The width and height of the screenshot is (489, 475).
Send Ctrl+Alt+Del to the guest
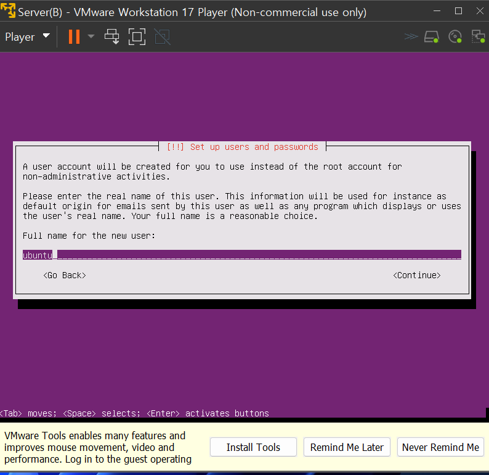[111, 37]
